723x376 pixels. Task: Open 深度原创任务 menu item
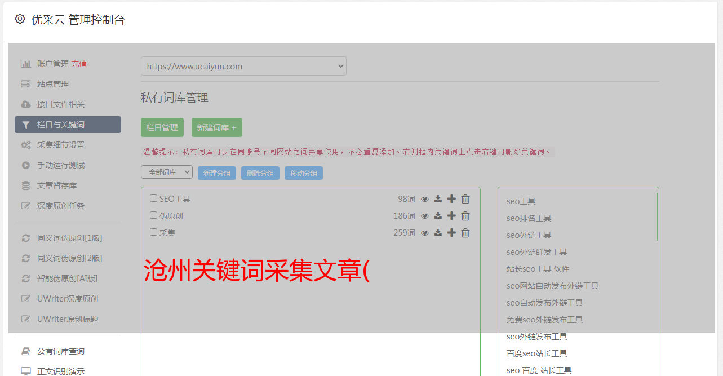(x=61, y=206)
